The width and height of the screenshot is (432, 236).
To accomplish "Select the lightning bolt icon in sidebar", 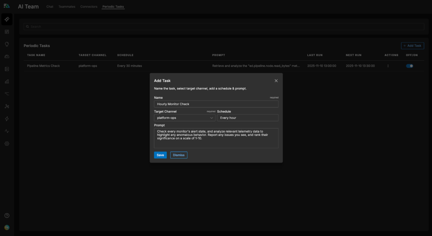I will point(7,119).
